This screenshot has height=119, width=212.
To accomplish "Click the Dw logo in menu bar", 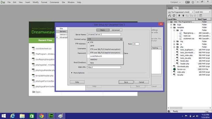I will click(3, 2).
